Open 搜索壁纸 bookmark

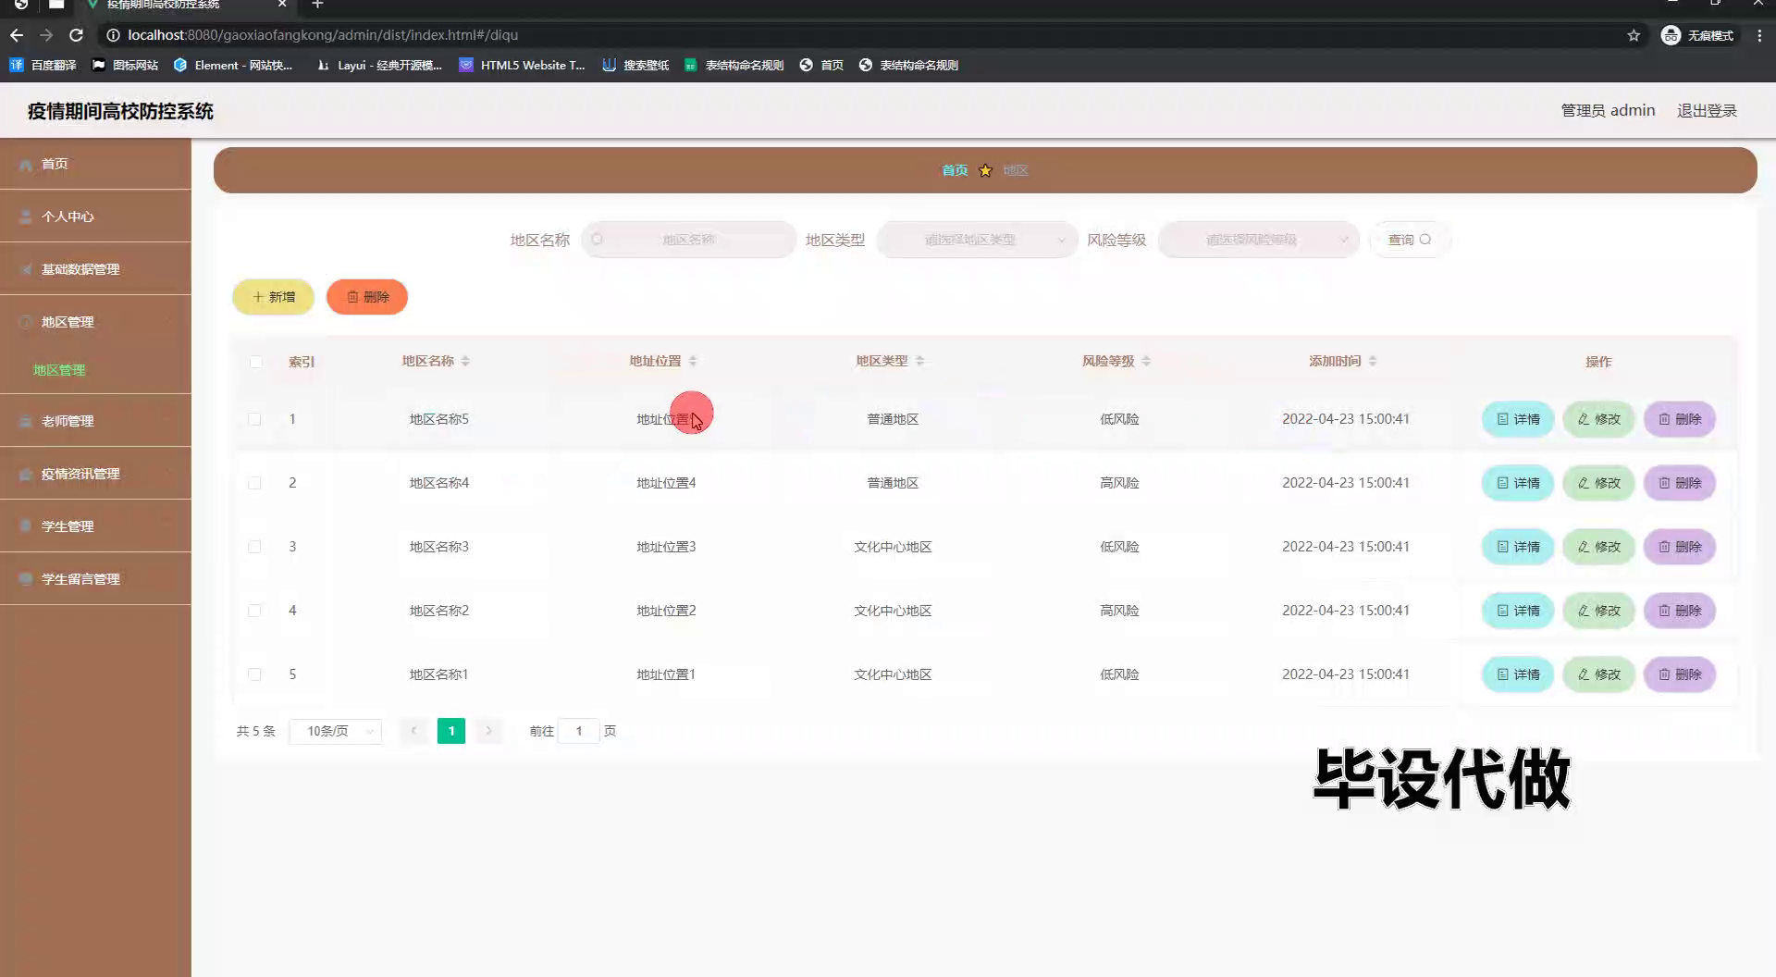pyautogui.click(x=635, y=65)
